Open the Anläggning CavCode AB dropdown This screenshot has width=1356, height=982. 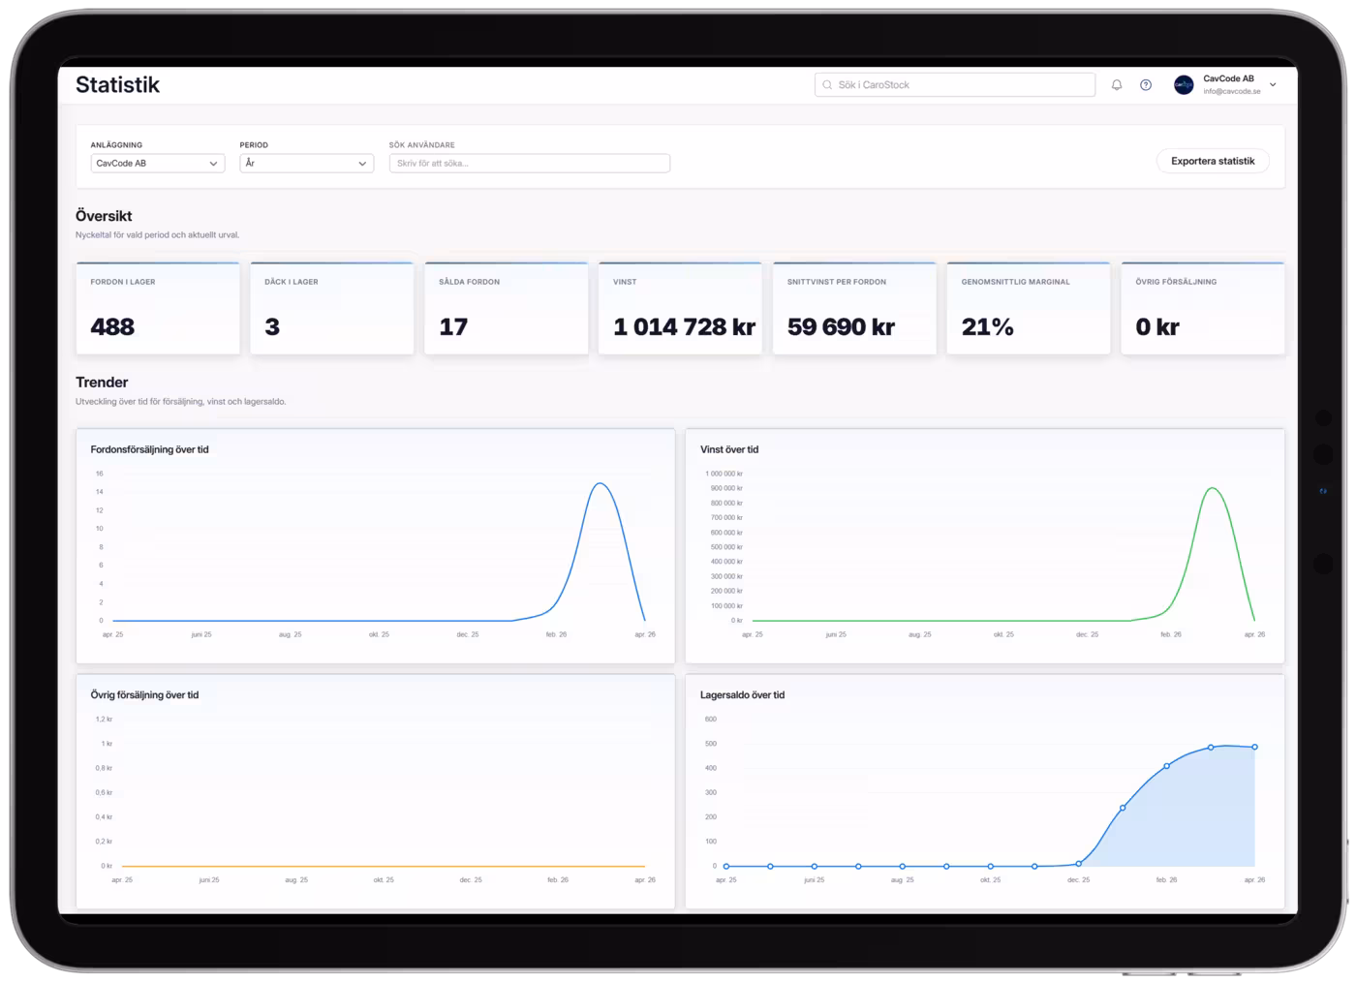[x=158, y=164]
